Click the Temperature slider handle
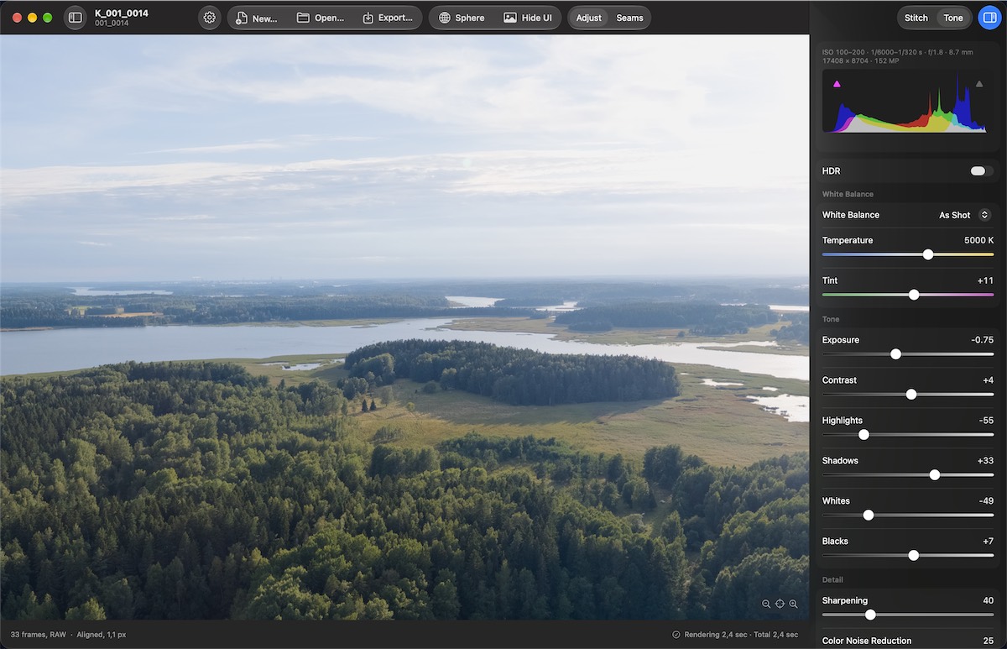Image resolution: width=1007 pixels, height=649 pixels. click(x=928, y=254)
